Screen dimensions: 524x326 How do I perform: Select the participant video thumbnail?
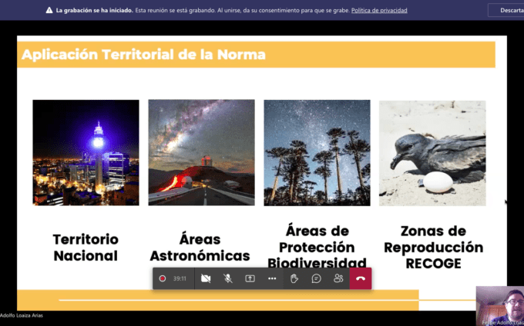[x=499, y=305]
